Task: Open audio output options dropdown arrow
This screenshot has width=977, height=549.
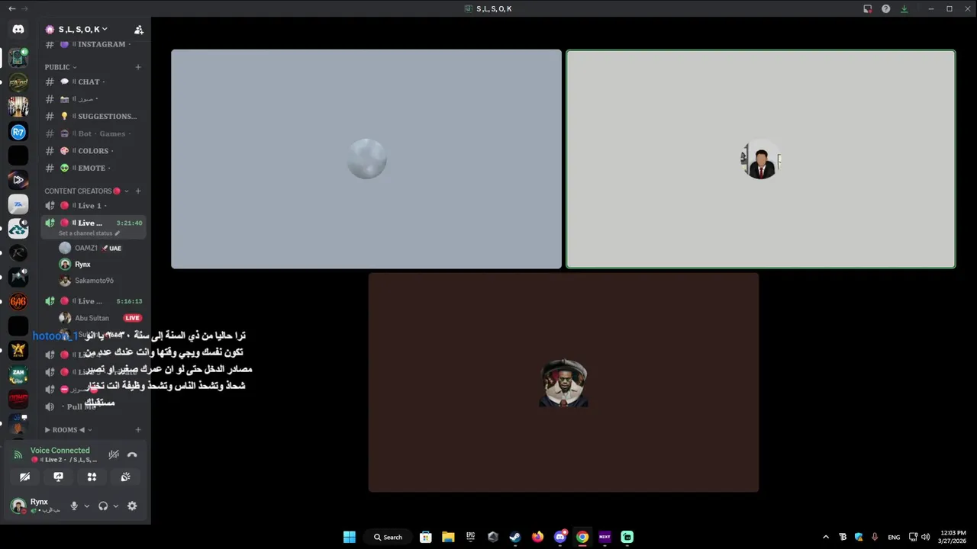Action: point(115,506)
